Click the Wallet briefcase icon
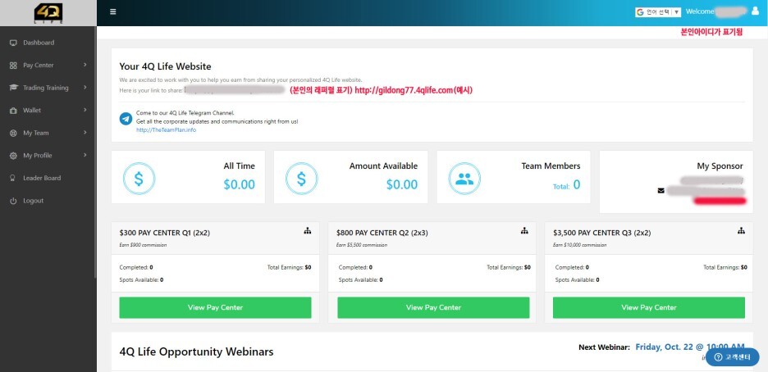Viewport: 768px width, 372px height. tap(13, 111)
